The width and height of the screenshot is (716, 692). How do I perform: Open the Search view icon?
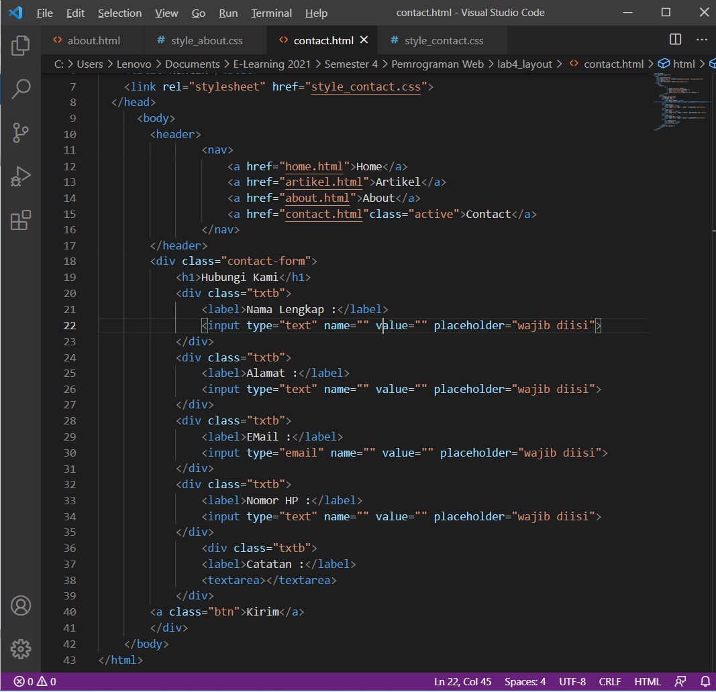point(21,89)
